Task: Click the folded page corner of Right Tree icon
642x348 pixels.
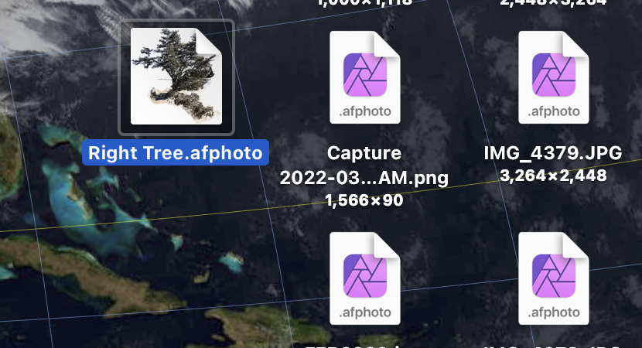Action: point(209,40)
